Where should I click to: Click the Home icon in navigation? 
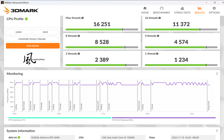(145, 8)
